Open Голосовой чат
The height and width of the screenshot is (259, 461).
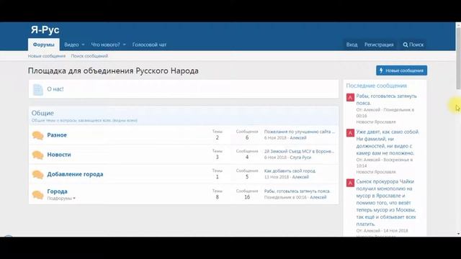[149, 45]
